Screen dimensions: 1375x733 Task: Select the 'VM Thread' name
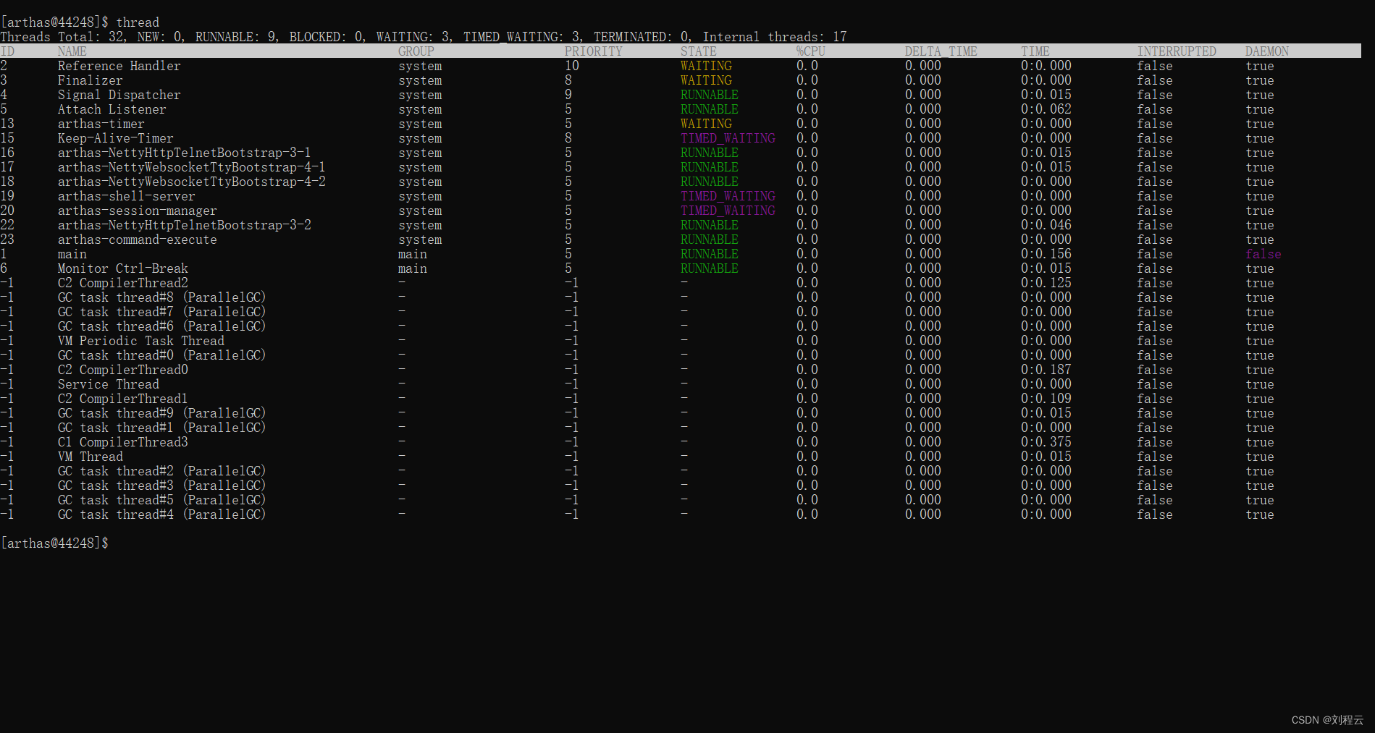click(91, 457)
